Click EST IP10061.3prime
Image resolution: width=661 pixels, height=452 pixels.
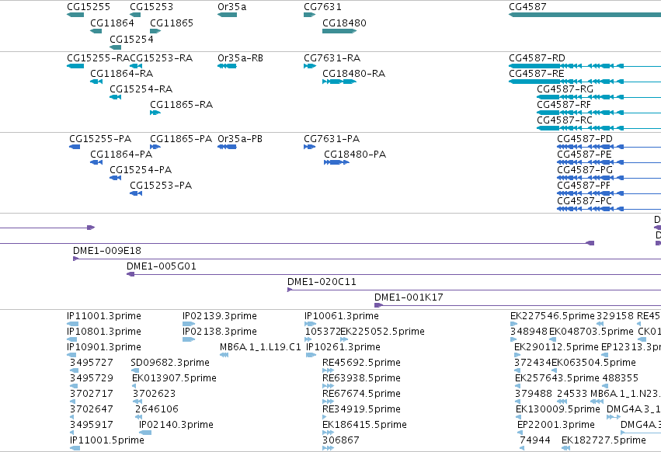point(310,324)
